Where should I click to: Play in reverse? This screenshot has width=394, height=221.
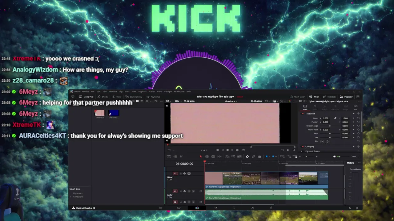tap(223, 150)
